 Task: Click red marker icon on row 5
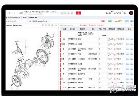click(x=62, y=59)
